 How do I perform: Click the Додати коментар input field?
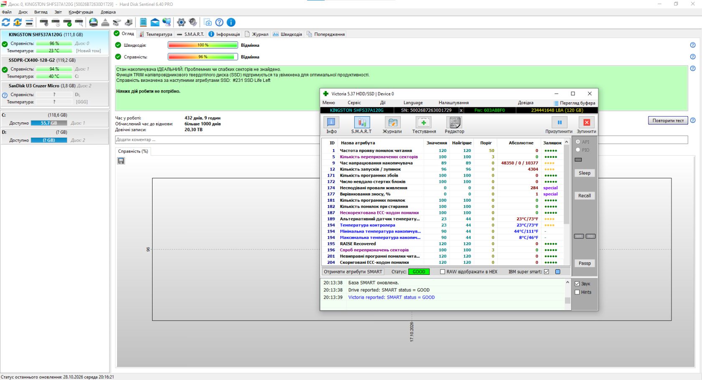click(217, 140)
